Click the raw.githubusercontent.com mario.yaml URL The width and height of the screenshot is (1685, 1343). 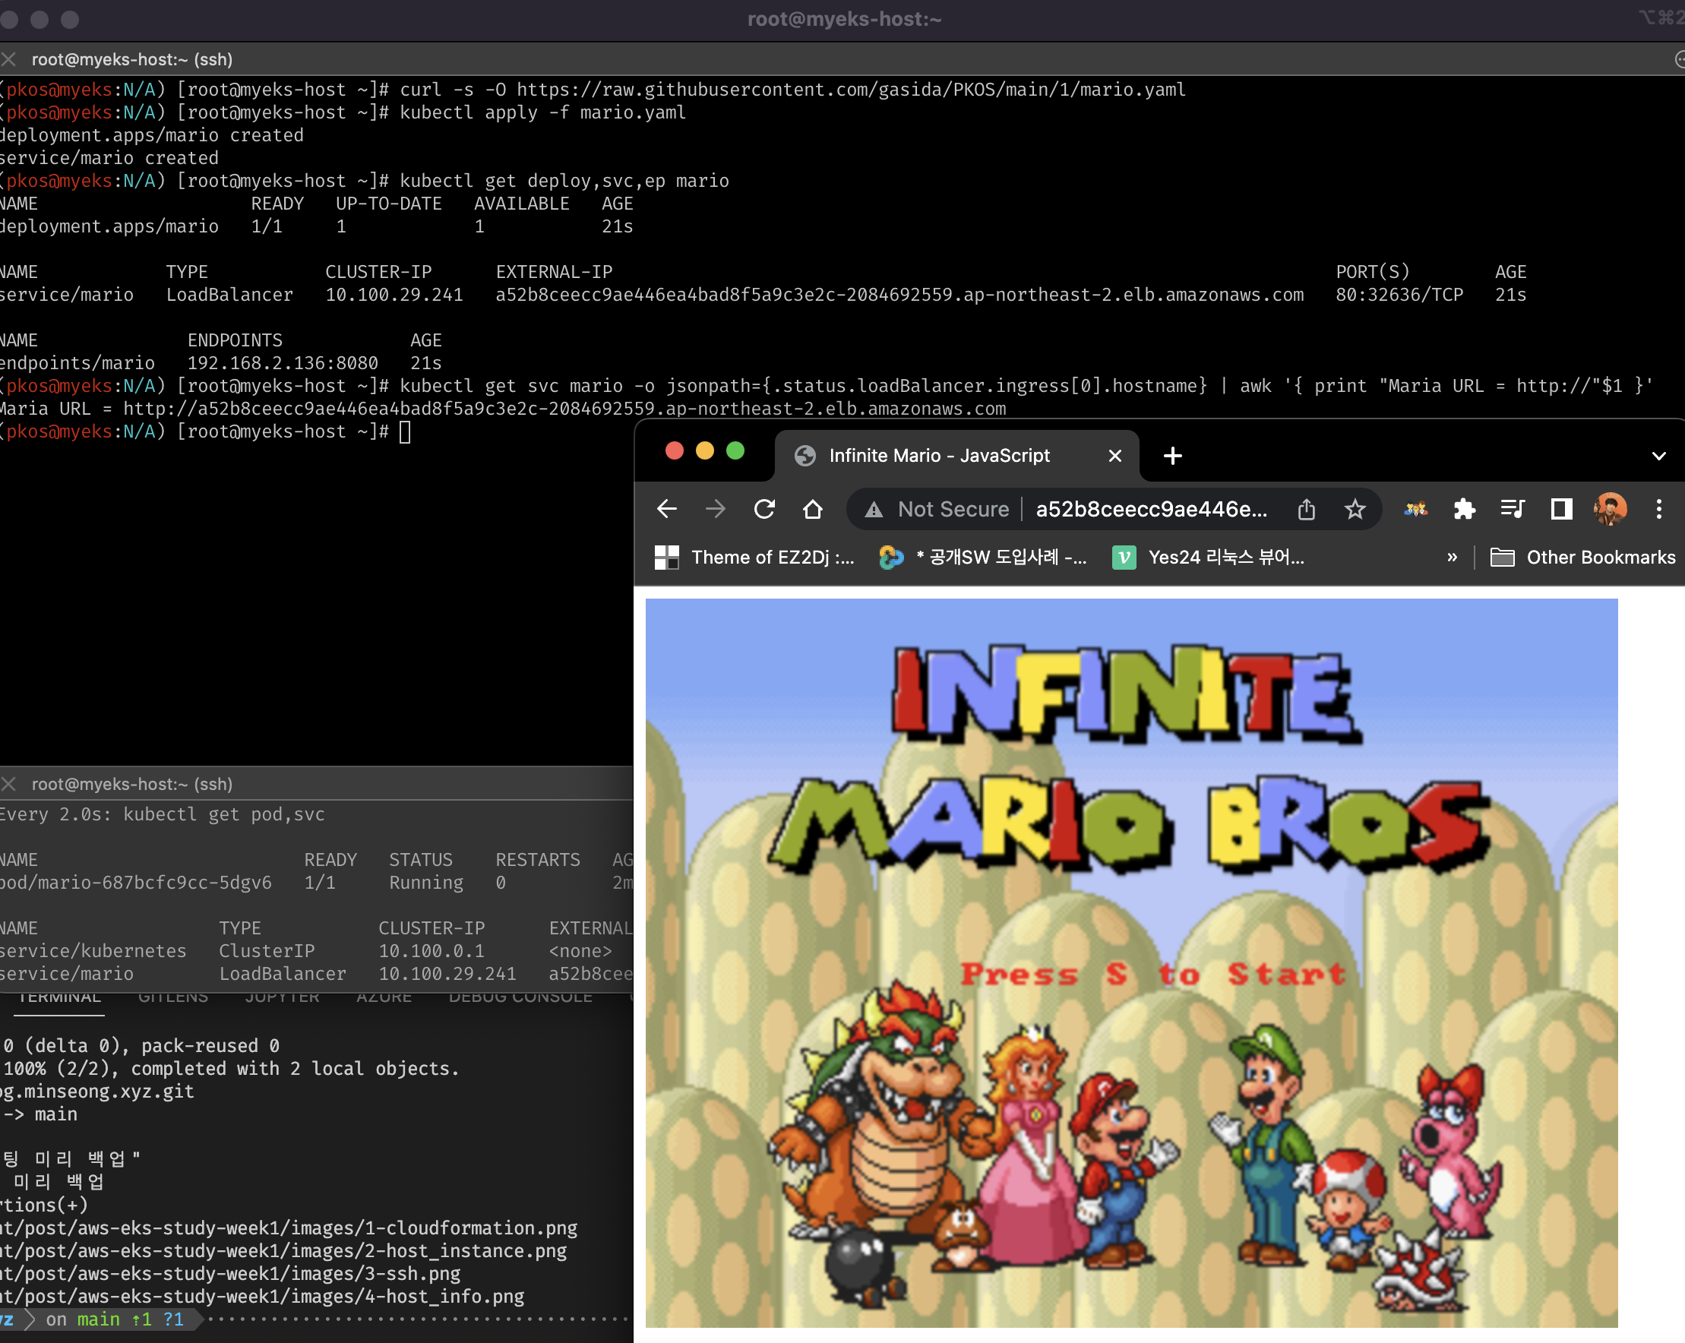(x=851, y=90)
